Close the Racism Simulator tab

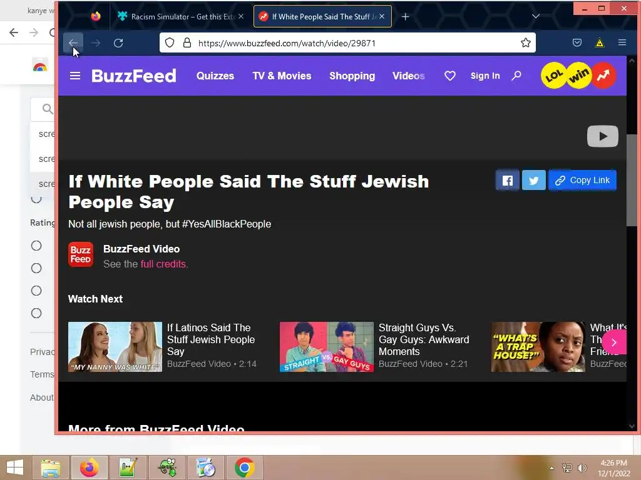pos(241,16)
